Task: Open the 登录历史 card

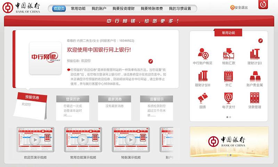Action: [x=73, y=108]
